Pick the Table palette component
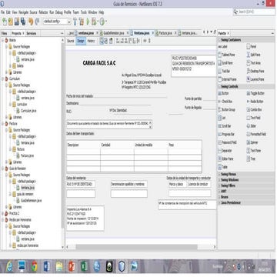This screenshot has width=277, height=277. [x=222, y=167]
